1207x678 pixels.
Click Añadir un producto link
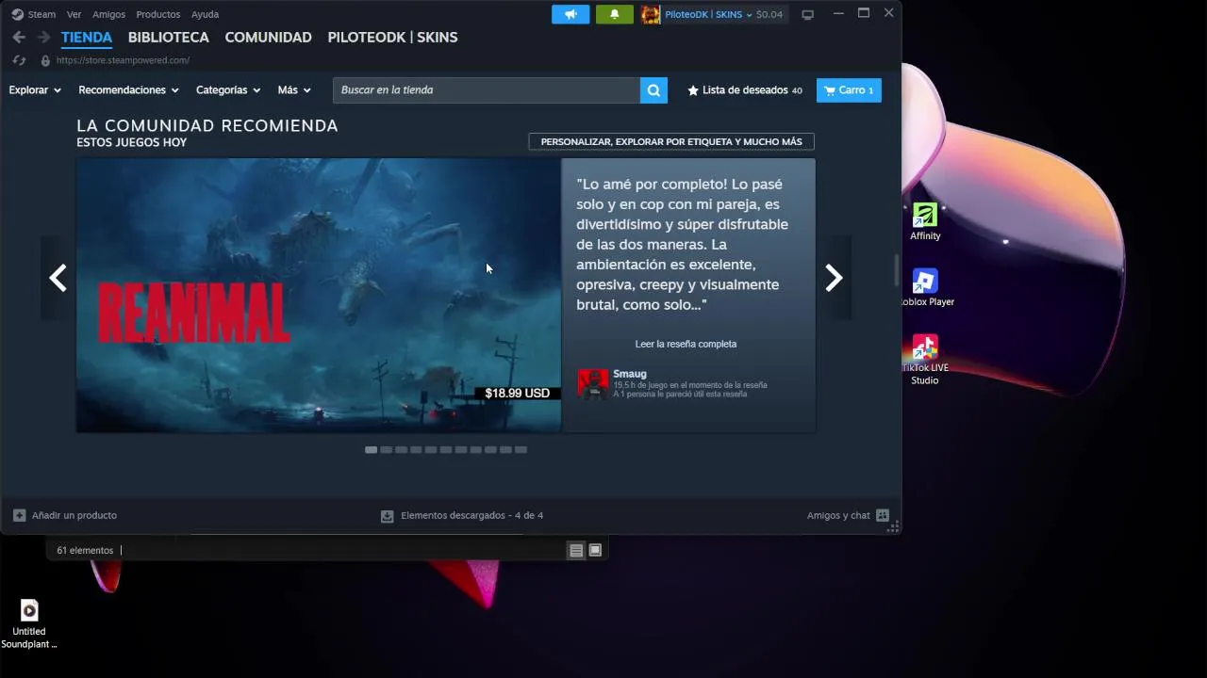click(x=74, y=515)
